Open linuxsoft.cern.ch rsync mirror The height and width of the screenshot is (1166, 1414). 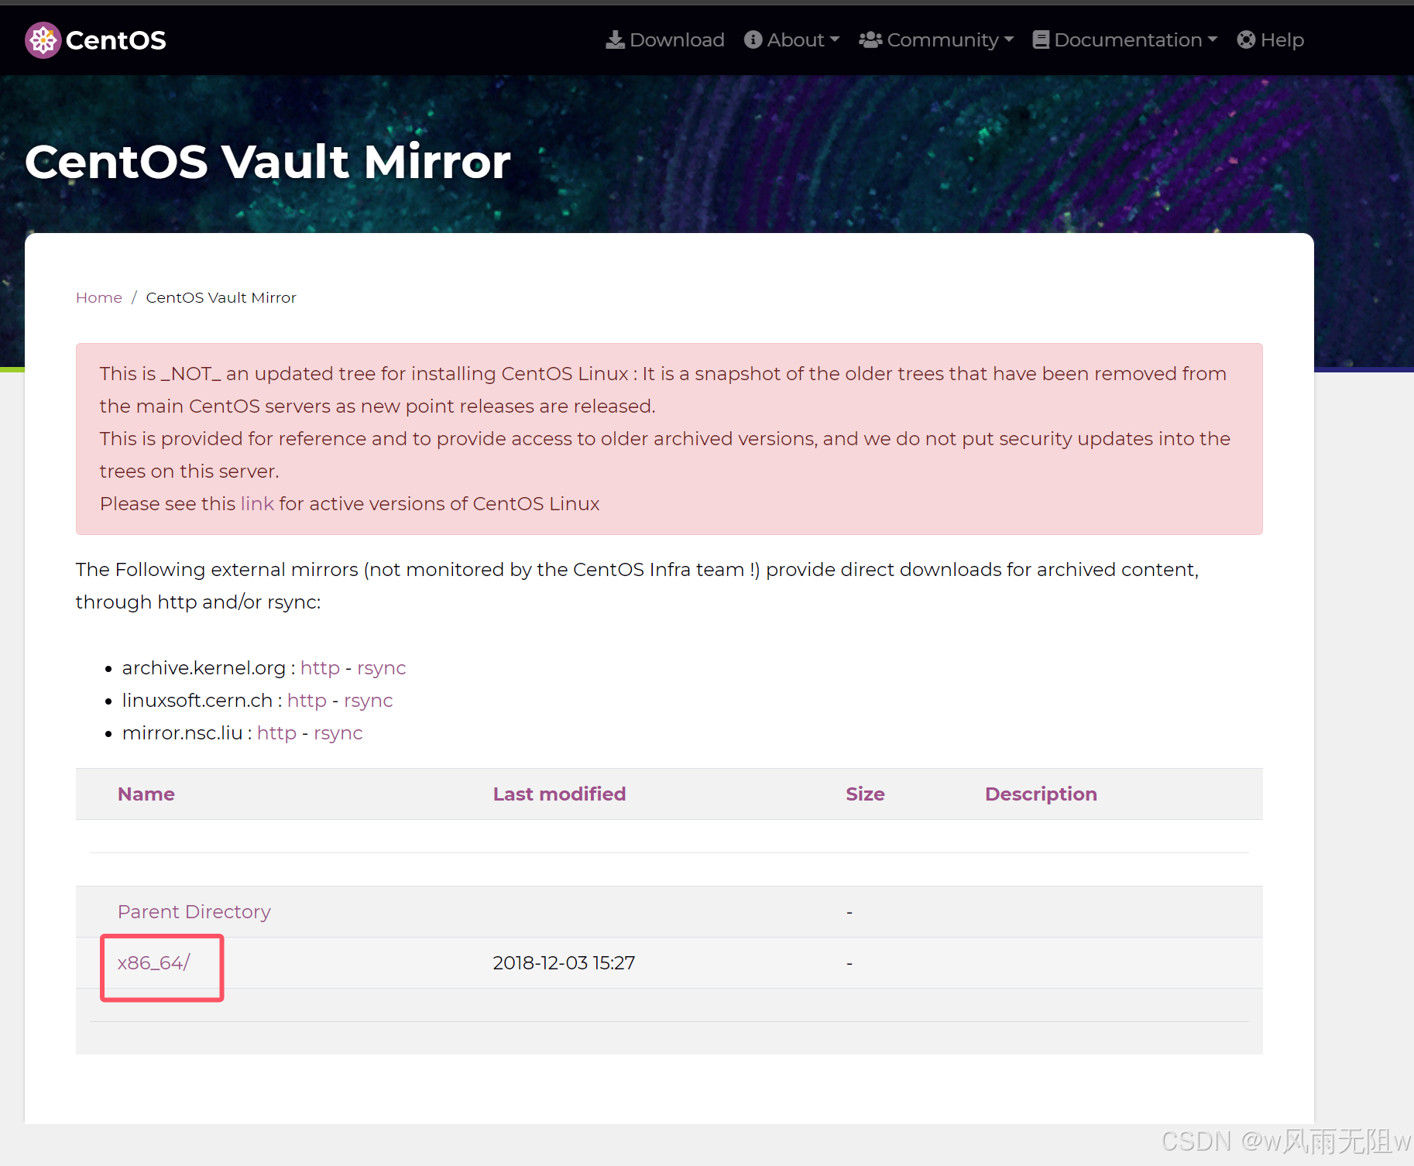click(x=368, y=700)
